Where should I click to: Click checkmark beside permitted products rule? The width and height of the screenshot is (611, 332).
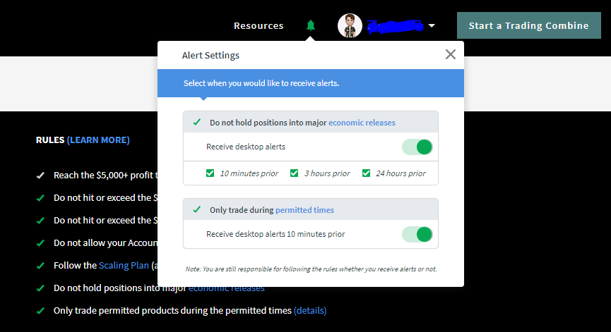click(40, 311)
